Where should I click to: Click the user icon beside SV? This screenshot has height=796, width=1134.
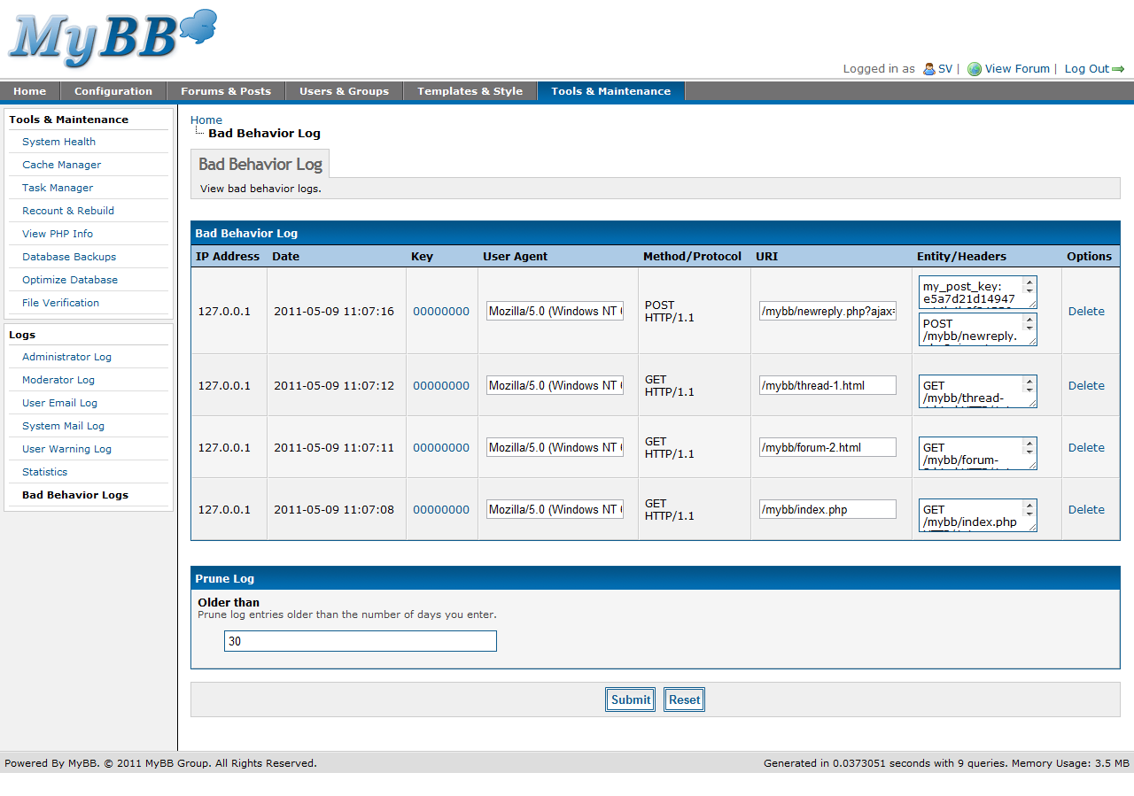928,69
